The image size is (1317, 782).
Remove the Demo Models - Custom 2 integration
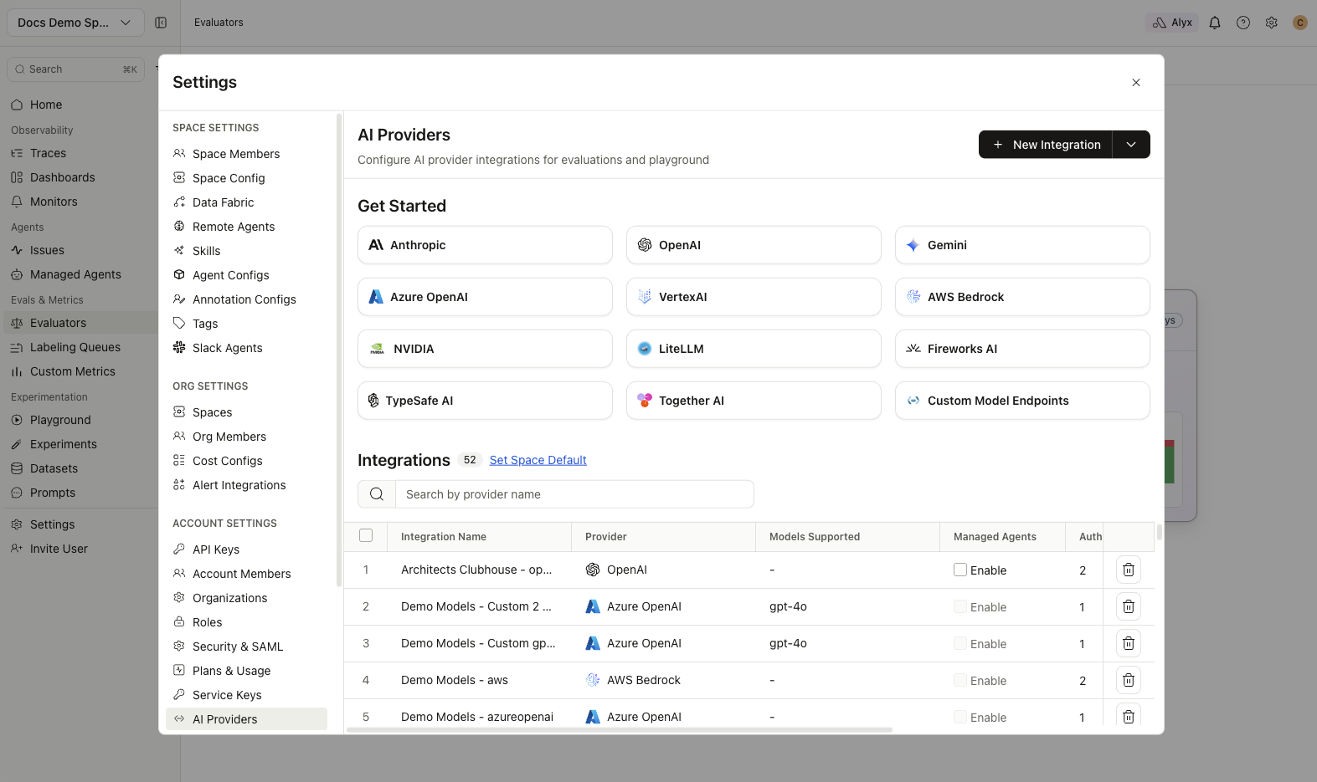click(1128, 606)
